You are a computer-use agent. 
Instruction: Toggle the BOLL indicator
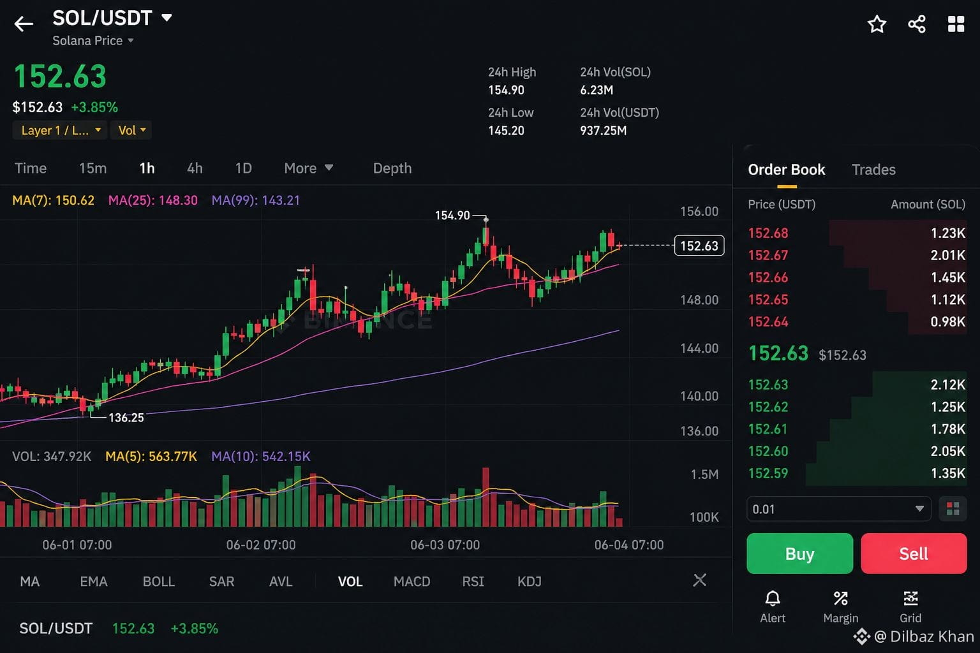point(158,582)
